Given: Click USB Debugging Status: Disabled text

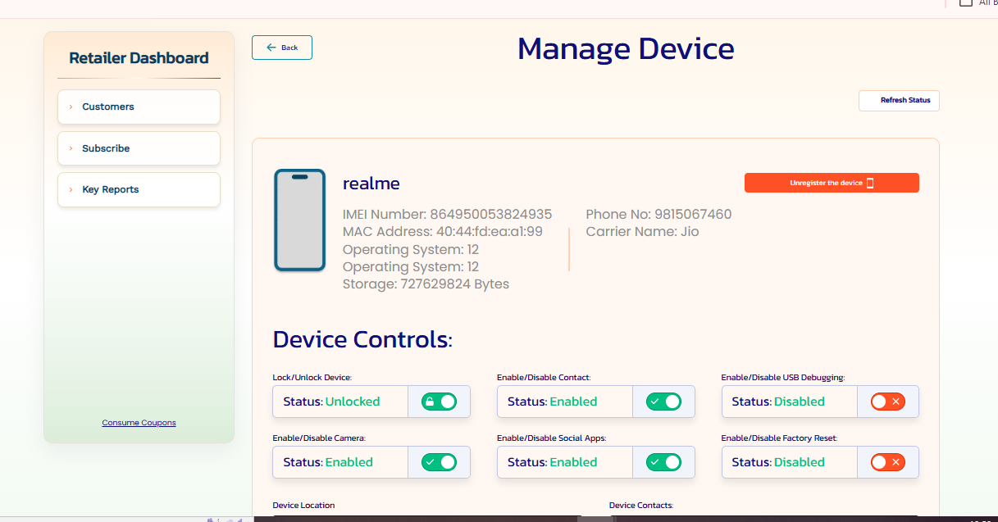Looking at the screenshot, I should 778,402.
